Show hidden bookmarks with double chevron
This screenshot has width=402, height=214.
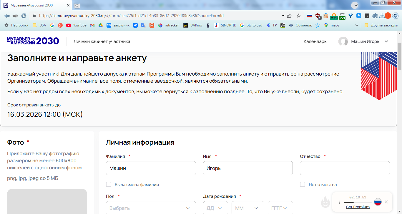pyautogui.click(x=357, y=25)
